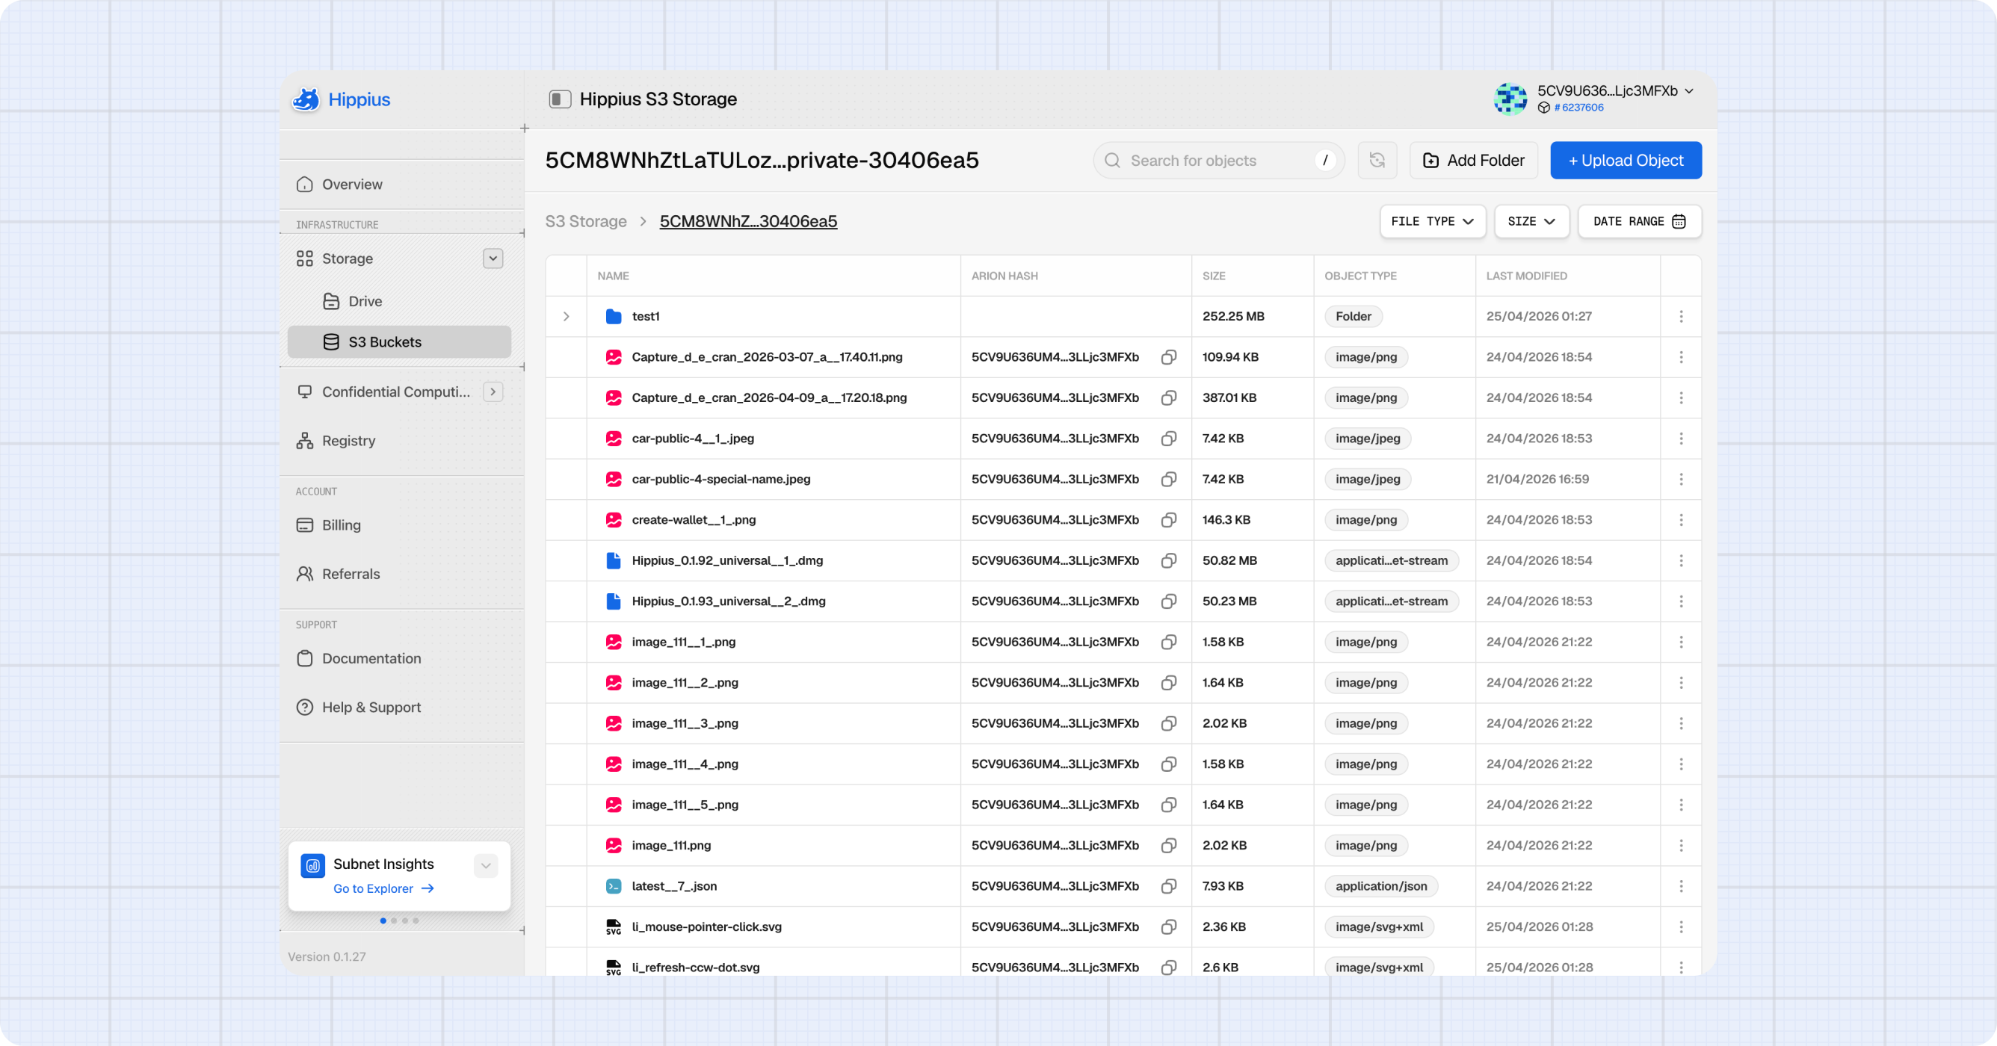Click the Upload Object button
This screenshot has height=1046, width=1997.
click(1626, 161)
